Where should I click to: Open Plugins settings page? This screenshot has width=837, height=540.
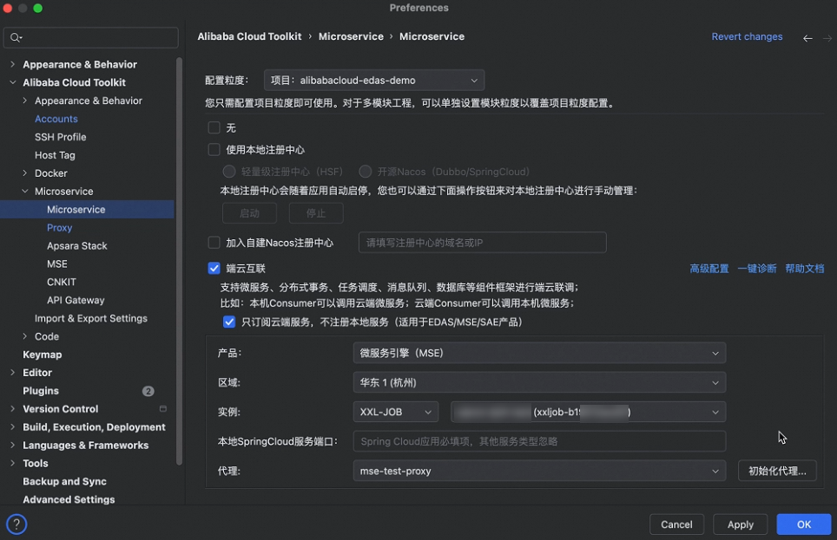tap(41, 391)
